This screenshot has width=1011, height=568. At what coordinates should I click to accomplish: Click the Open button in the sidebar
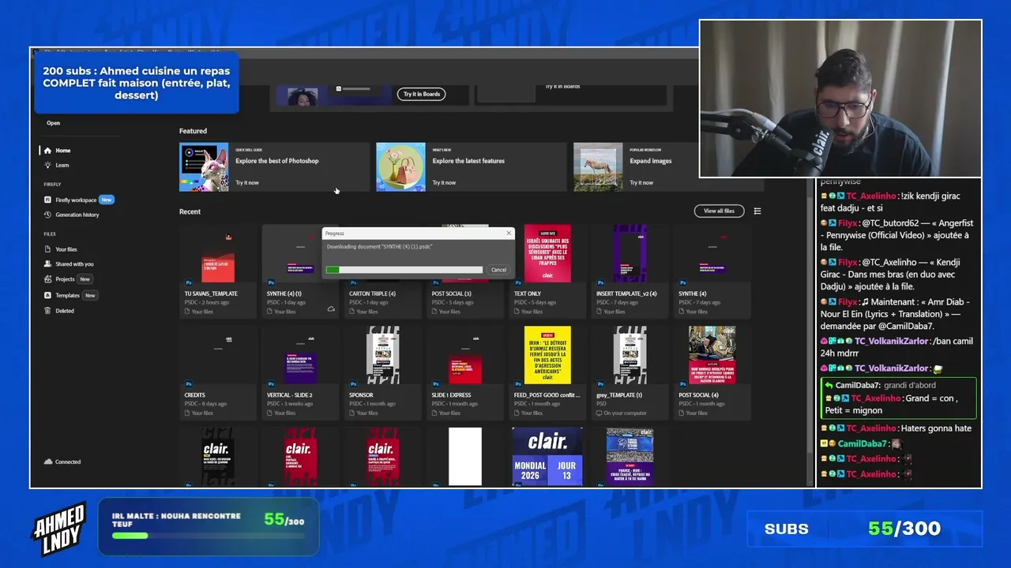pyautogui.click(x=53, y=123)
